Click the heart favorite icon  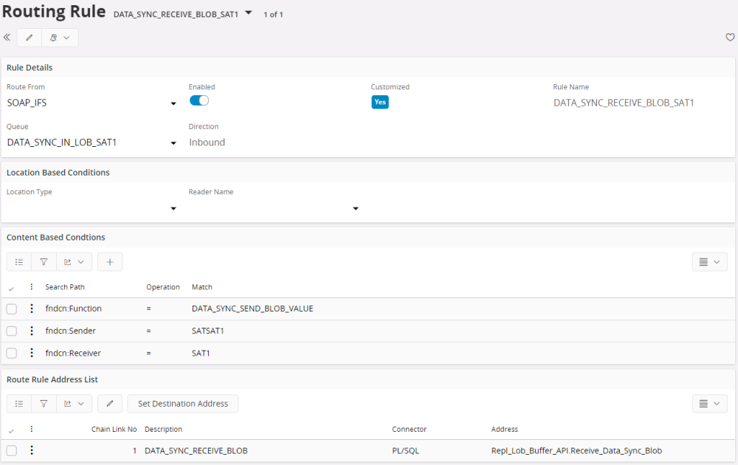[x=730, y=38]
